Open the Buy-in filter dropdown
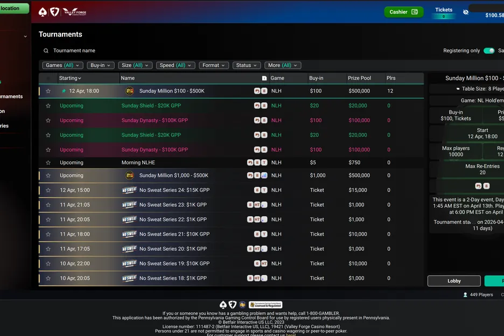 [x=100, y=65]
